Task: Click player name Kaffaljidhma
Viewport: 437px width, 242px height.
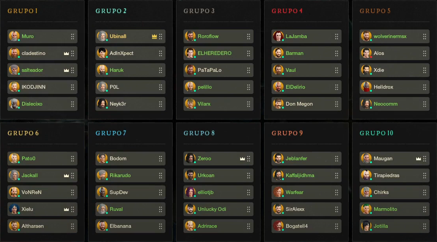Action: (x=300, y=176)
